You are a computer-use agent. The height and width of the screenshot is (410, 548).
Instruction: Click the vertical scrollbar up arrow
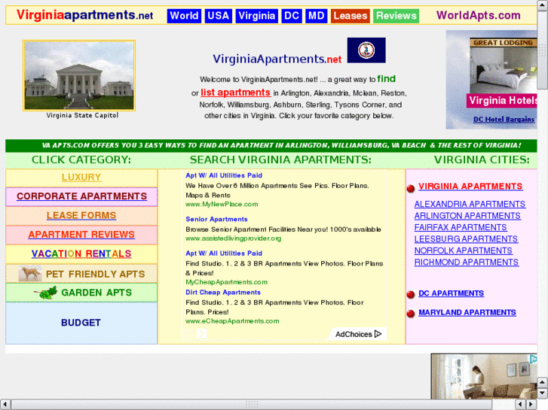(x=542, y=5)
